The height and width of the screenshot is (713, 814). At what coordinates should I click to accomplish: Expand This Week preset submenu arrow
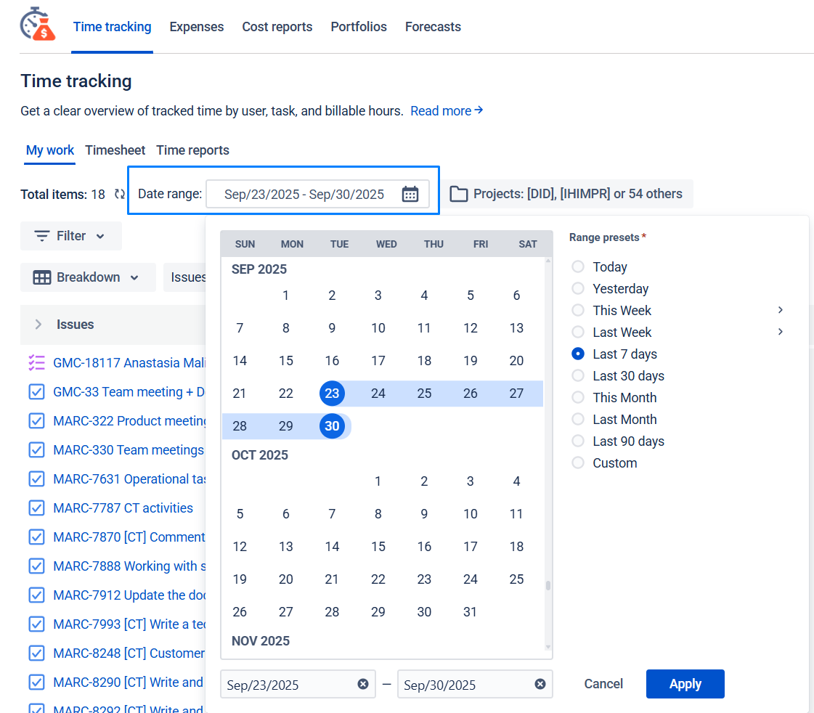pyautogui.click(x=781, y=310)
